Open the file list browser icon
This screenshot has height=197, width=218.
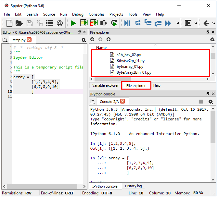[49, 23]
